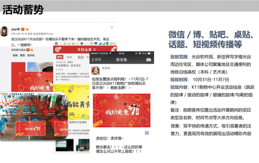This screenshot has width=259, height=163.
Task: Click the comment 我也要去！！！
Action: 108,147
